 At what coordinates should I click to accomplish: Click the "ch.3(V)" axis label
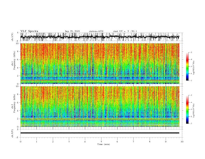click(x=12, y=133)
